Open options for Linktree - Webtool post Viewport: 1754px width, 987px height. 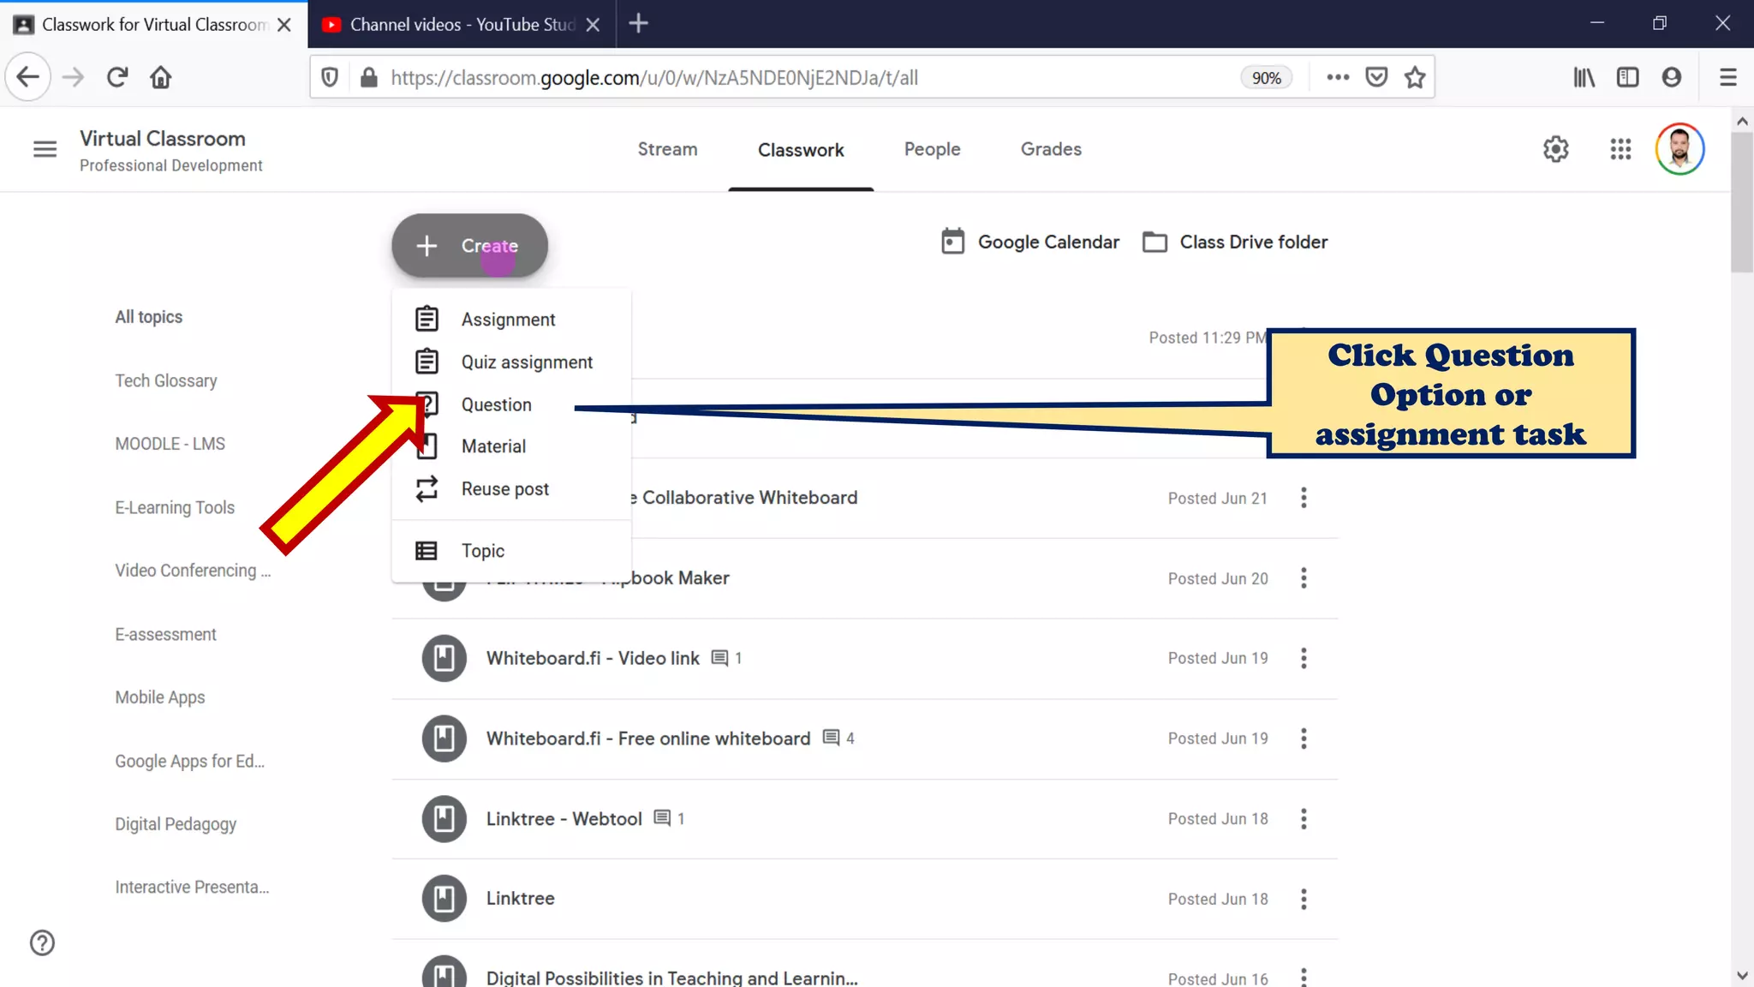tap(1304, 819)
